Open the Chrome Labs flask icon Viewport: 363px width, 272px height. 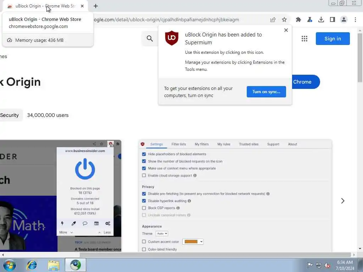[x=310, y=20]
